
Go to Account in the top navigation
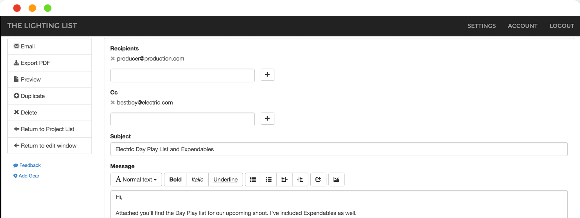pyautogui.click(x=523, y=26)
